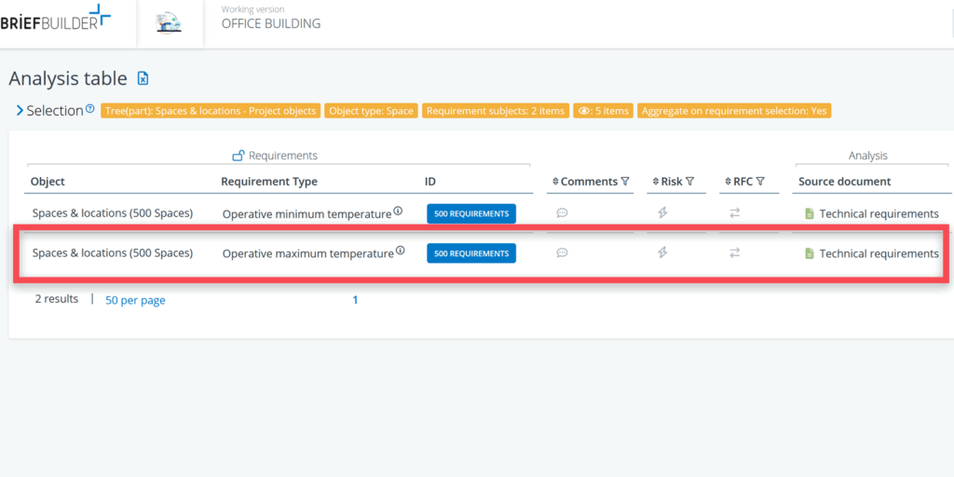Click risk lightning icon in maximum temperature row
The width and height of the screenshot is (954, 477).
click(662, 252)
